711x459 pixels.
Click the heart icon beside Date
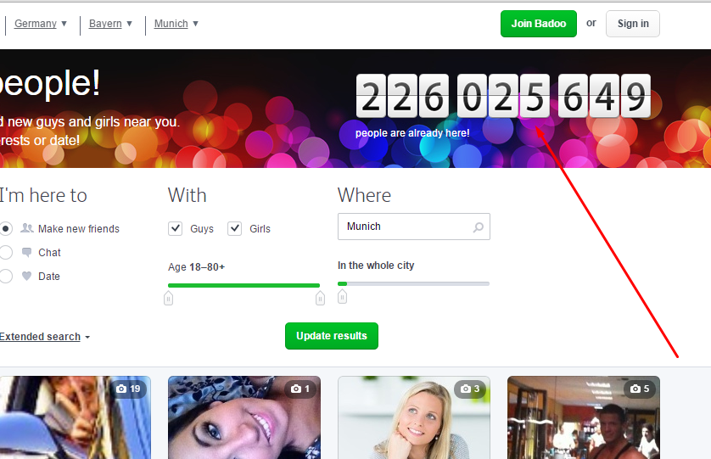(x=27, y=276)
